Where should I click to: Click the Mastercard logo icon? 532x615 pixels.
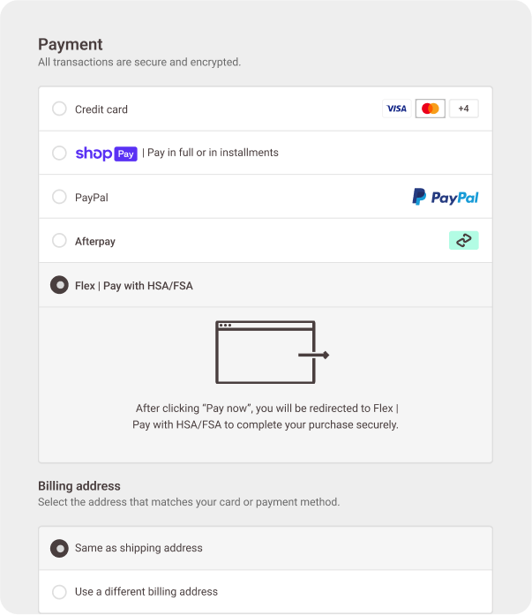pyautogui.click(x=431, y=109)
